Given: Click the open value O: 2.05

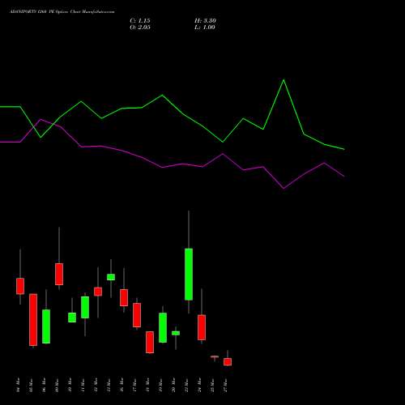Looking at the screenshot, I should (x=140, y=27).
